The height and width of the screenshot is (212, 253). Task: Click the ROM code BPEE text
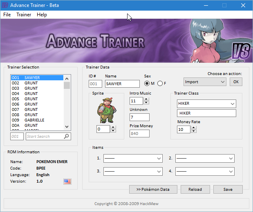tap(41, 168)
